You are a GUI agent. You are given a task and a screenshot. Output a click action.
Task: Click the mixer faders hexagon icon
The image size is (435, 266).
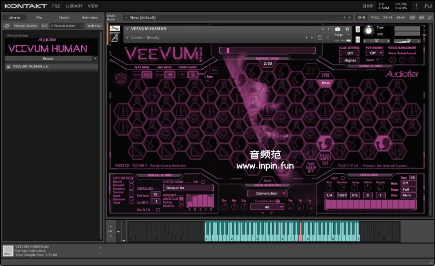tap(311, 71)
